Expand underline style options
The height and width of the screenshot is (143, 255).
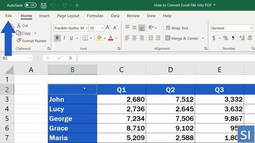pyautogui.click(x=77, y=38)
